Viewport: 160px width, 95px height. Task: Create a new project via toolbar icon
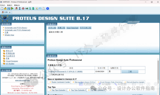pos(2,8)
